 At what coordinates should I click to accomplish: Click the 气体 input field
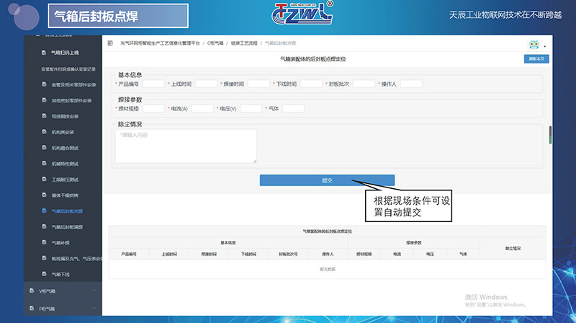click(294, 109)
